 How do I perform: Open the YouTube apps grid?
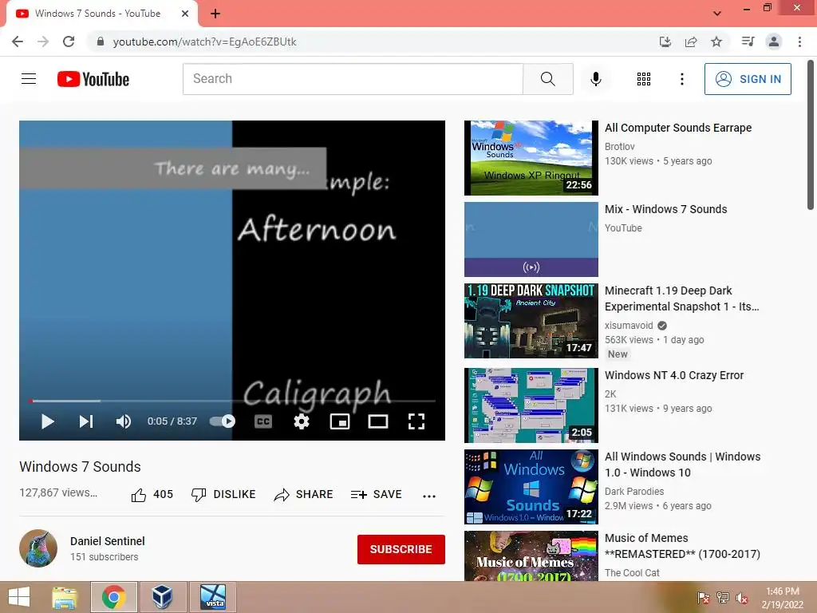pos(644,79)
